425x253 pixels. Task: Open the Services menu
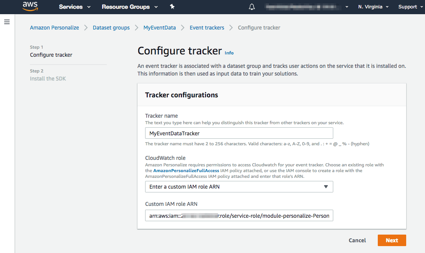[x=71, y=7]
